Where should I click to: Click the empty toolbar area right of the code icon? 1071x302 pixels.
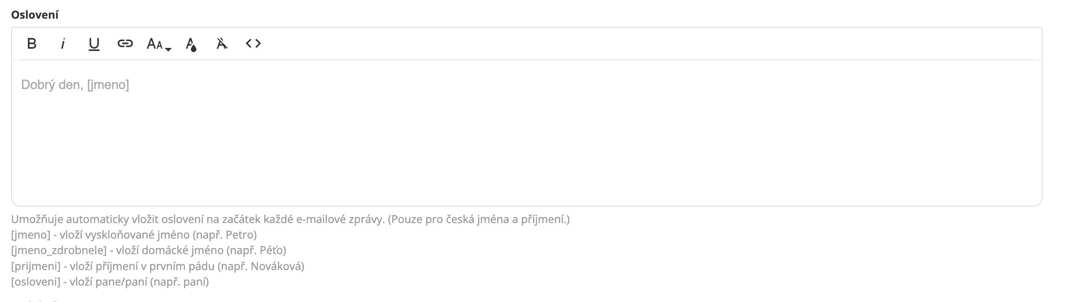point(640,44)
